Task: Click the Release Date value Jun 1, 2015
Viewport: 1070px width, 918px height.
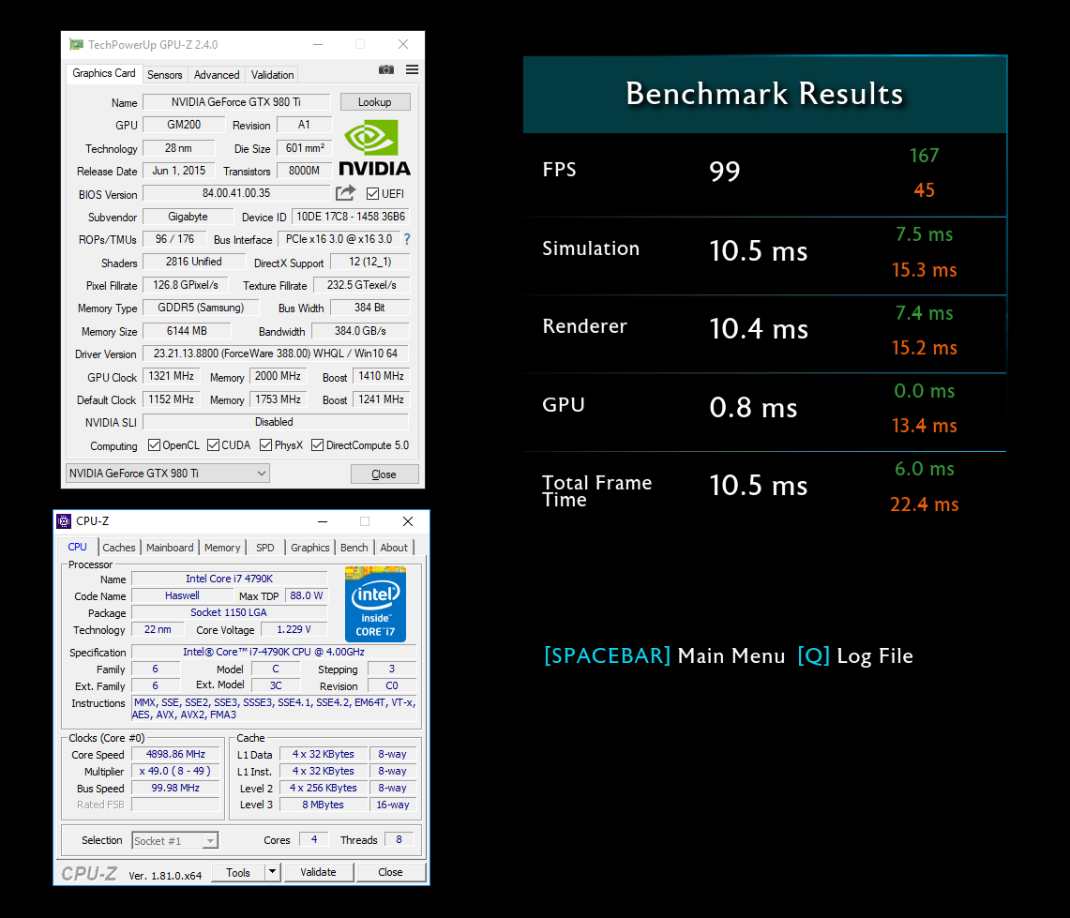Action: 179,171
